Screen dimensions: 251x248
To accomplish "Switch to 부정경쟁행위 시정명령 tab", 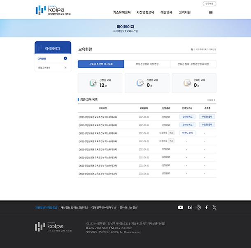I will point(147,64).
